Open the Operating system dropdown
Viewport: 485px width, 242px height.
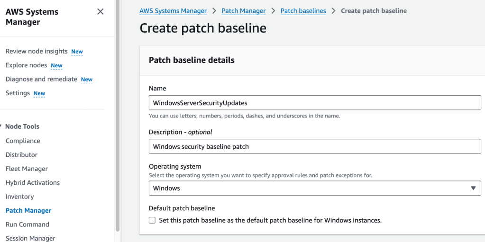[315, 188]
